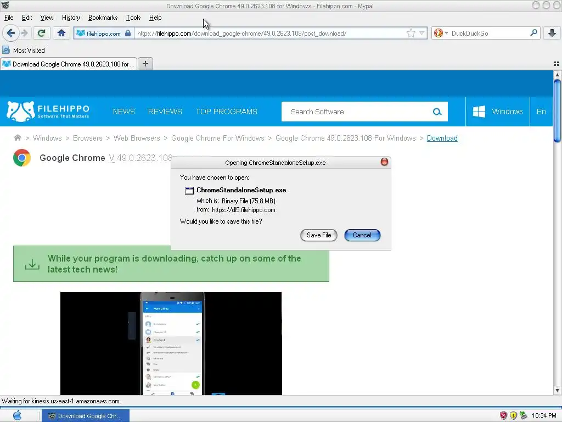Reload the page with the refresh icon
Image resolution: width=562 pixels, height=422 pixels.
41,33
